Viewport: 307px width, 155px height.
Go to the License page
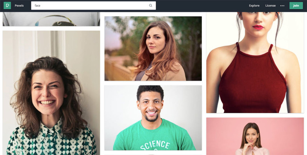[271, 5]
